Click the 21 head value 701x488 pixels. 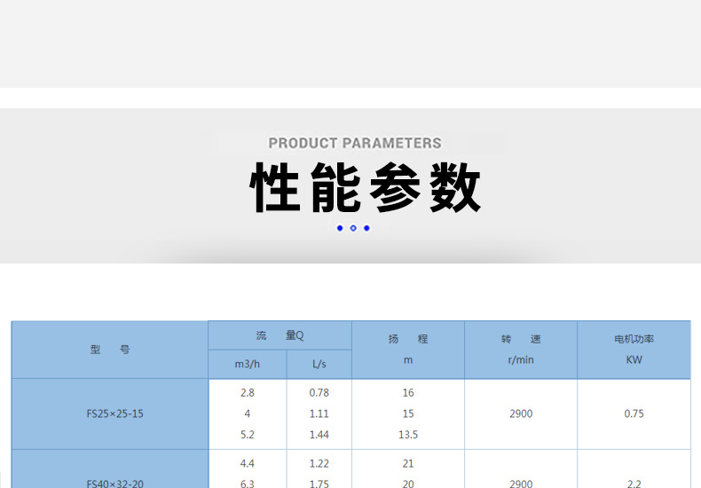pos(408,464)
